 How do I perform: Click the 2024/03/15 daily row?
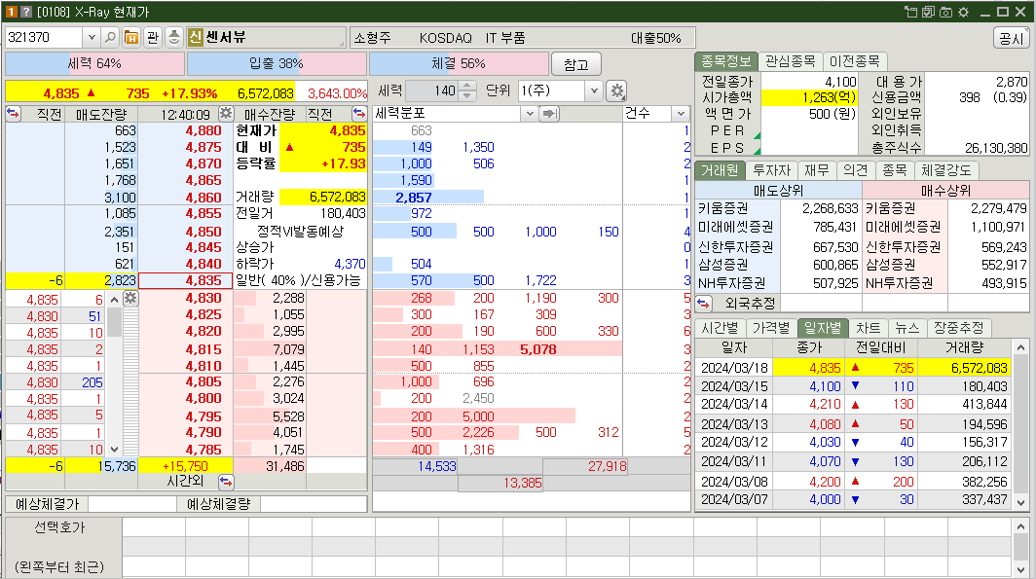click(x=853, y=386)
